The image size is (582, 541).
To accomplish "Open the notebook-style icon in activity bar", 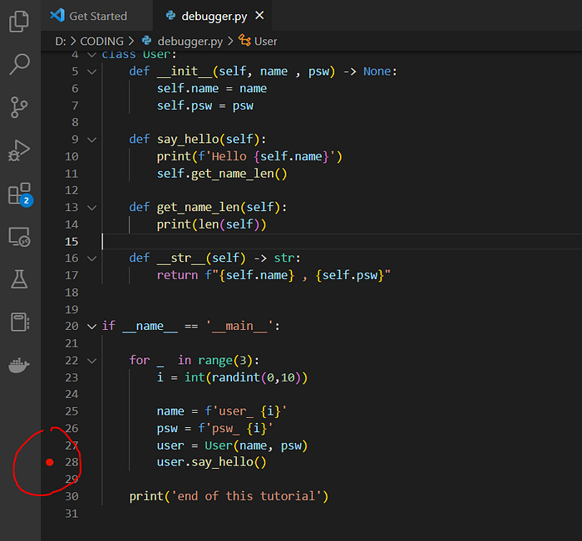I will coord(20,322).
